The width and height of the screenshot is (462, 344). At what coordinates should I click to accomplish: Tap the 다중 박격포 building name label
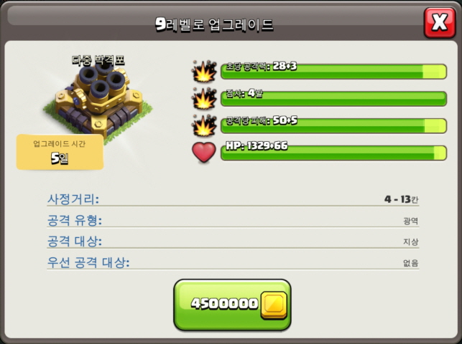click(x=98, y=60)
